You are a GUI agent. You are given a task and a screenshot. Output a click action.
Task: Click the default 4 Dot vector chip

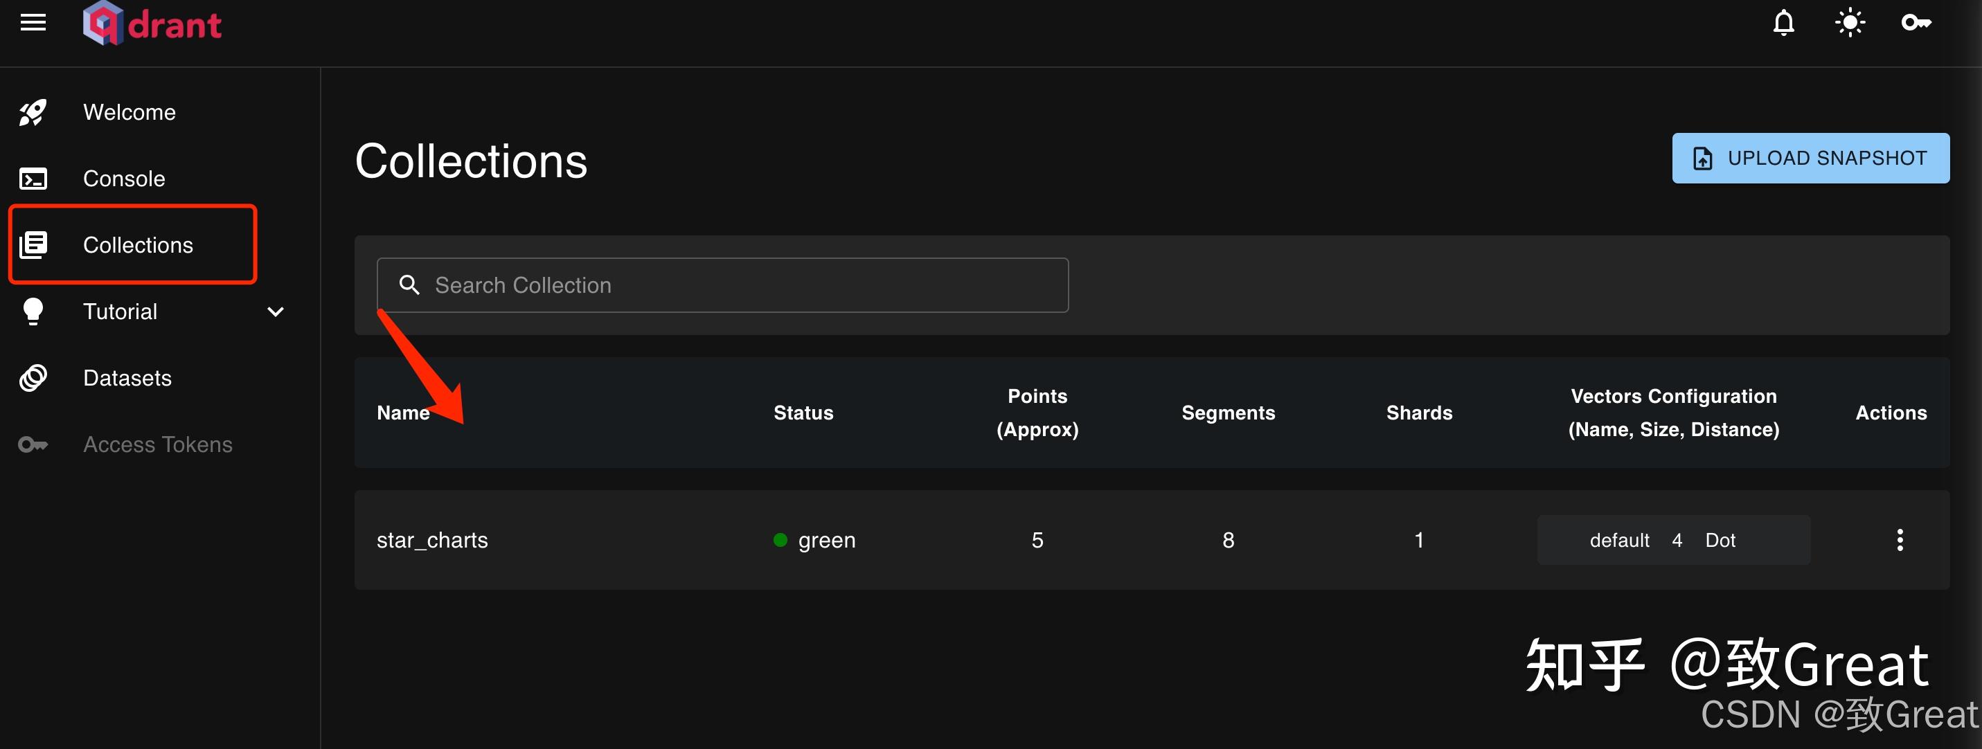pyautogui.click(x=1672, y=540)
